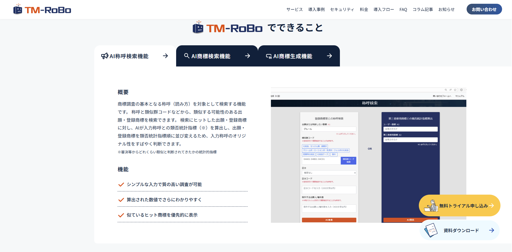
Task: Click the arrow on 資料ダウンロード button
Action: click(x=491, y=230)
